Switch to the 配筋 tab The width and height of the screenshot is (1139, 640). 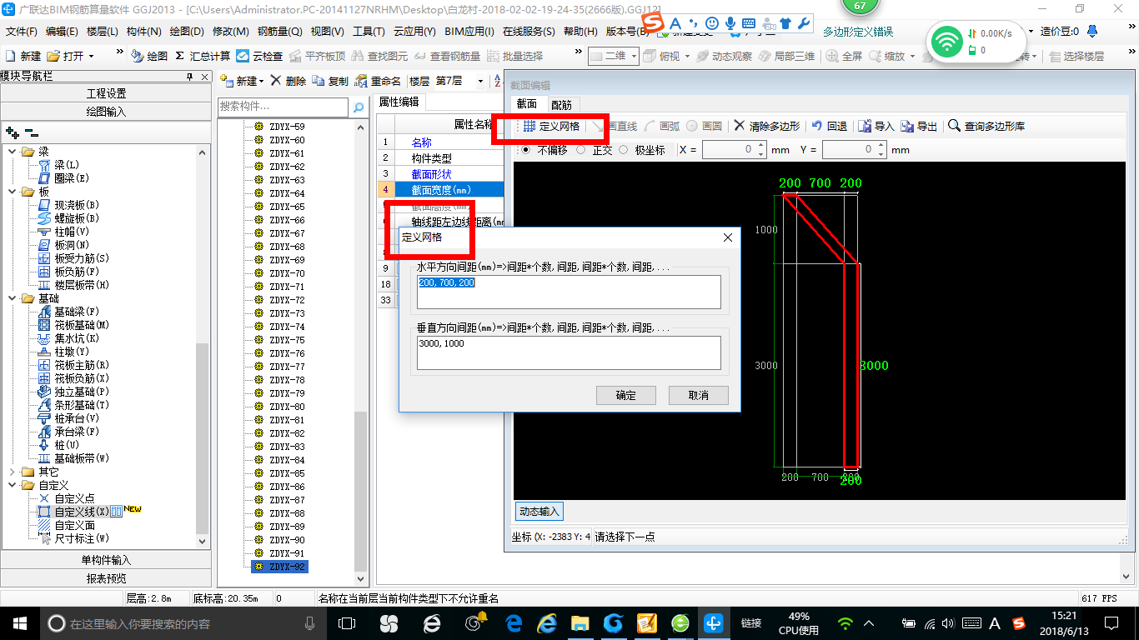click(562, 104)
